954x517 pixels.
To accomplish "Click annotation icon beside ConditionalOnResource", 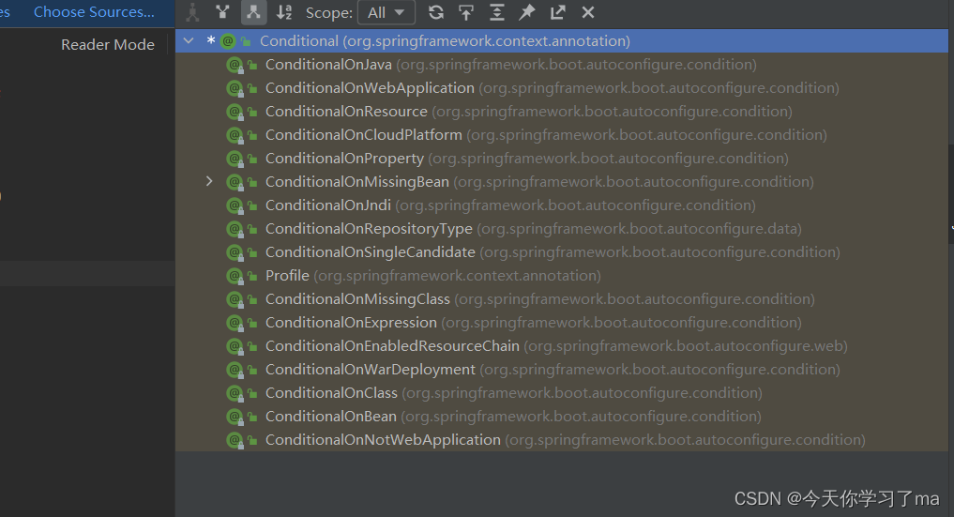I will (235, 112).
